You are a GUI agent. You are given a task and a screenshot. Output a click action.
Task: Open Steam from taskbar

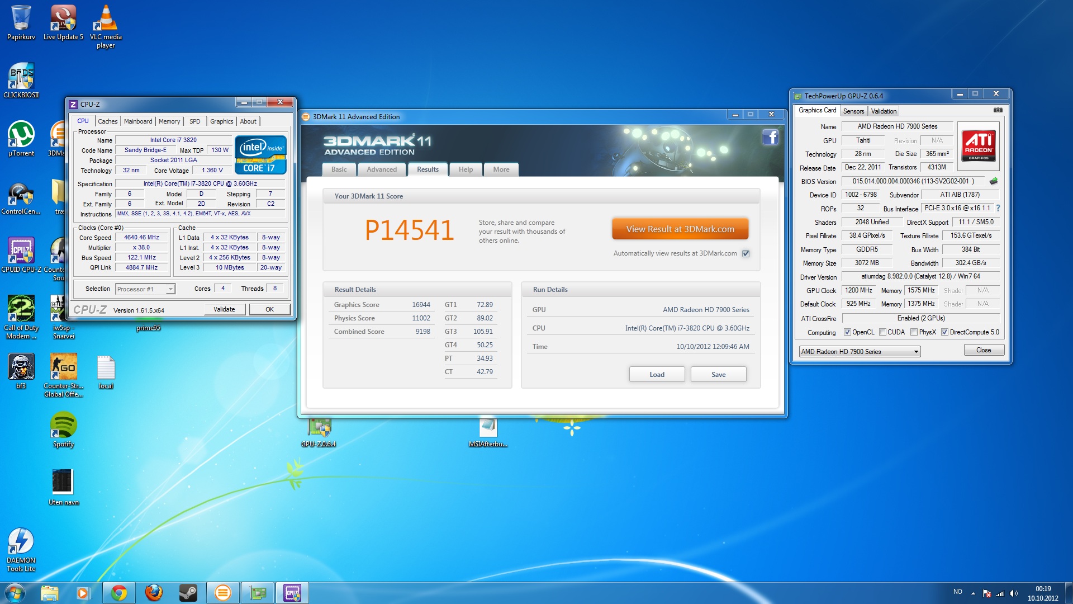pos(188,593)
